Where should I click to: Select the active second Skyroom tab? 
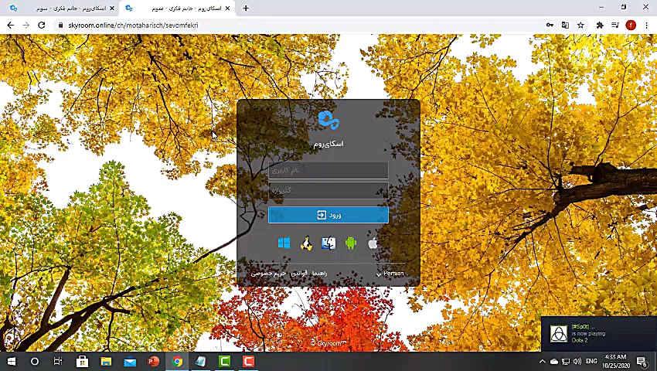[x=176, y=9]
